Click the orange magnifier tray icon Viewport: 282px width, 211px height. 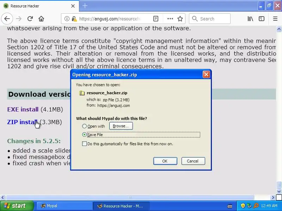pyautogui.click(x=256, y=206)
